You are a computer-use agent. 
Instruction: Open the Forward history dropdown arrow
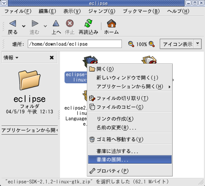(x=45, y=26)
